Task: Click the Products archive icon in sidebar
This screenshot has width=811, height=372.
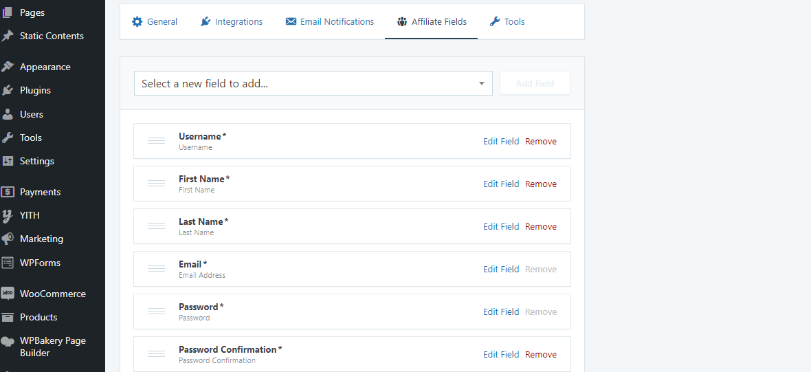Action: [x=8, y=317]
